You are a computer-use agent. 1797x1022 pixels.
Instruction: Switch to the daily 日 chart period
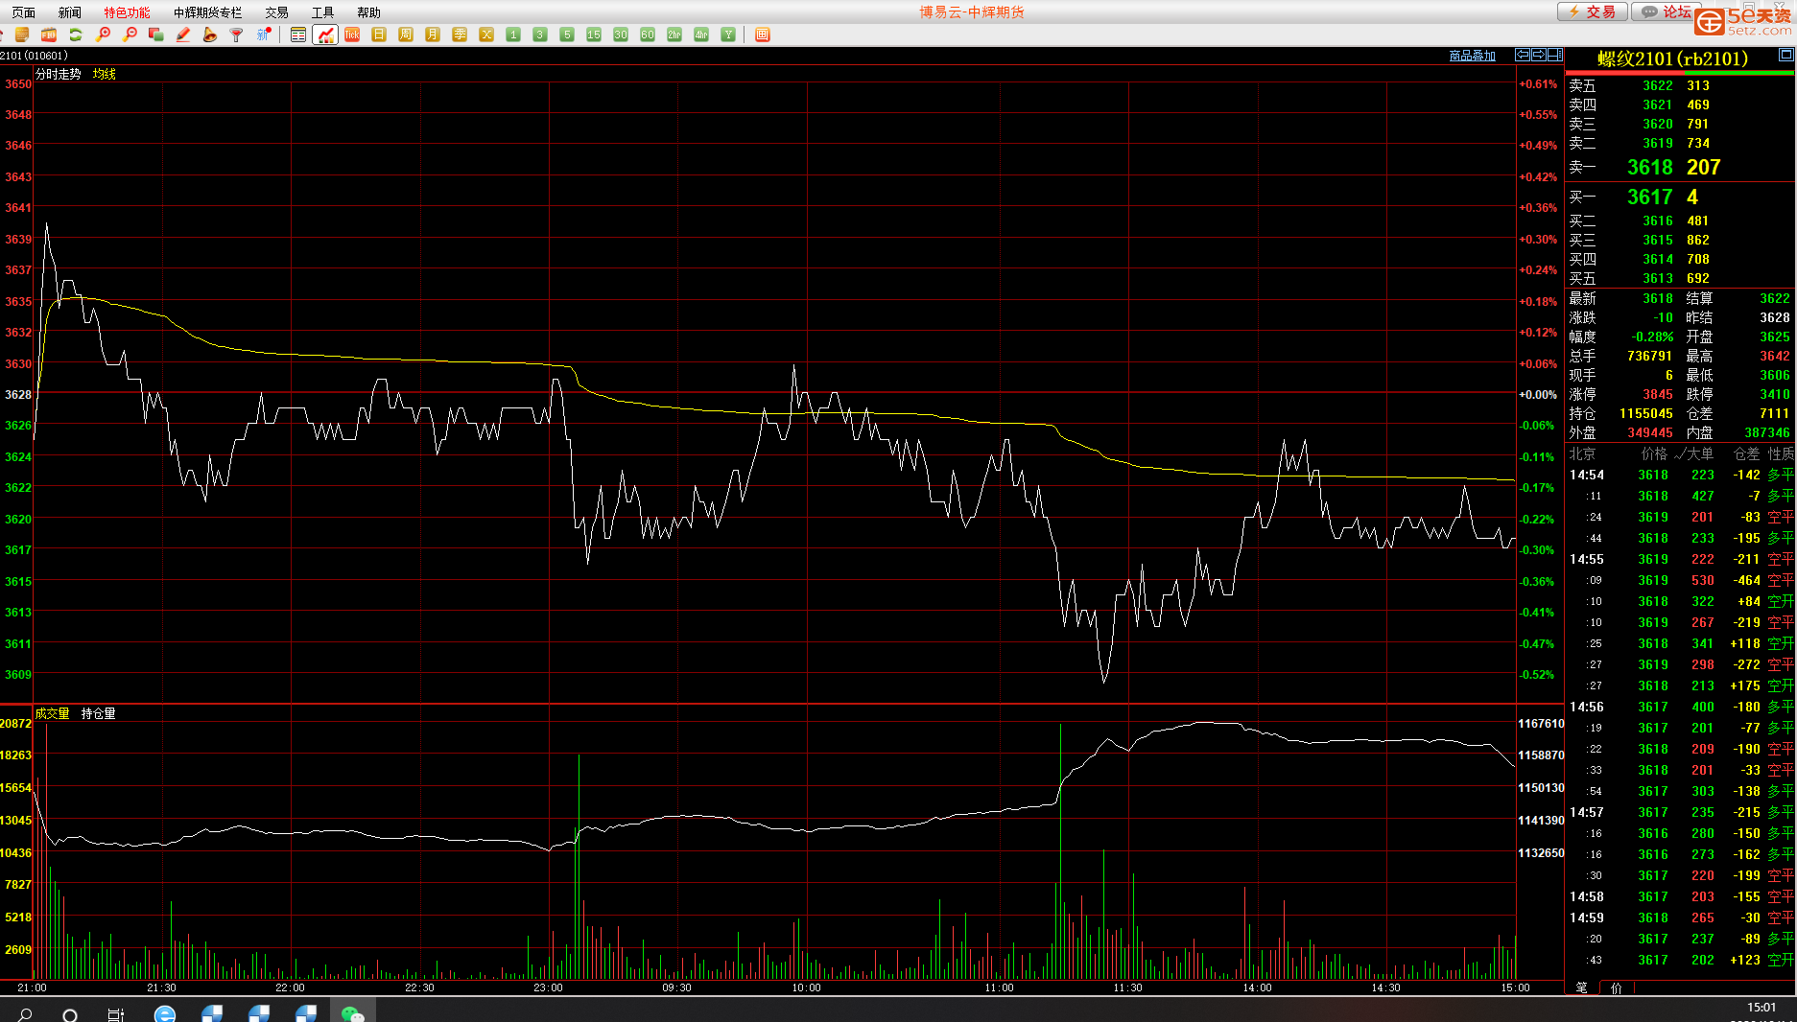(379, 35)
